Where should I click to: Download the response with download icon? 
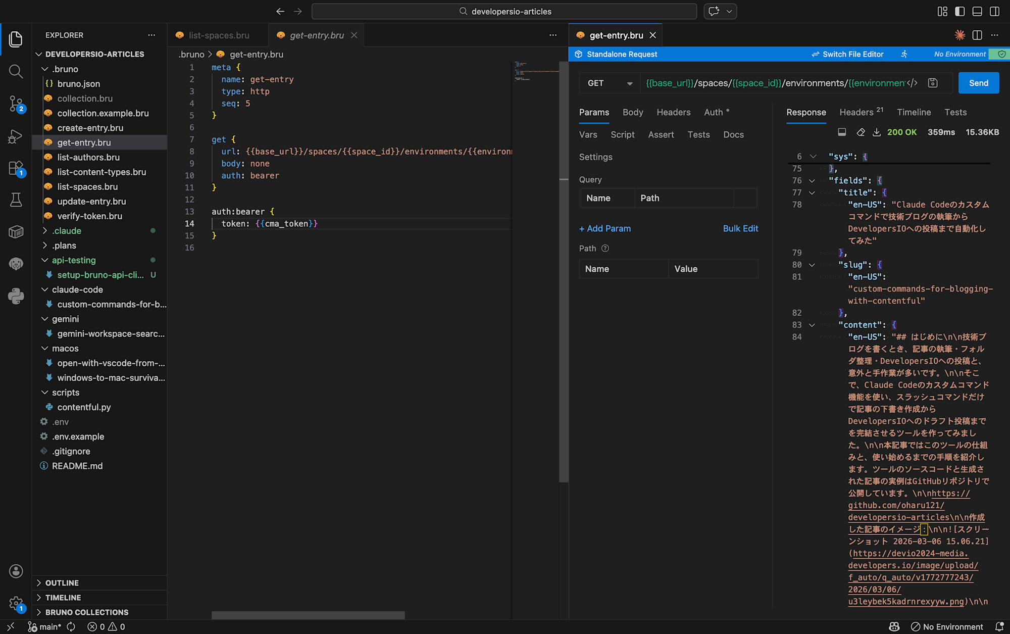(877, 132)
